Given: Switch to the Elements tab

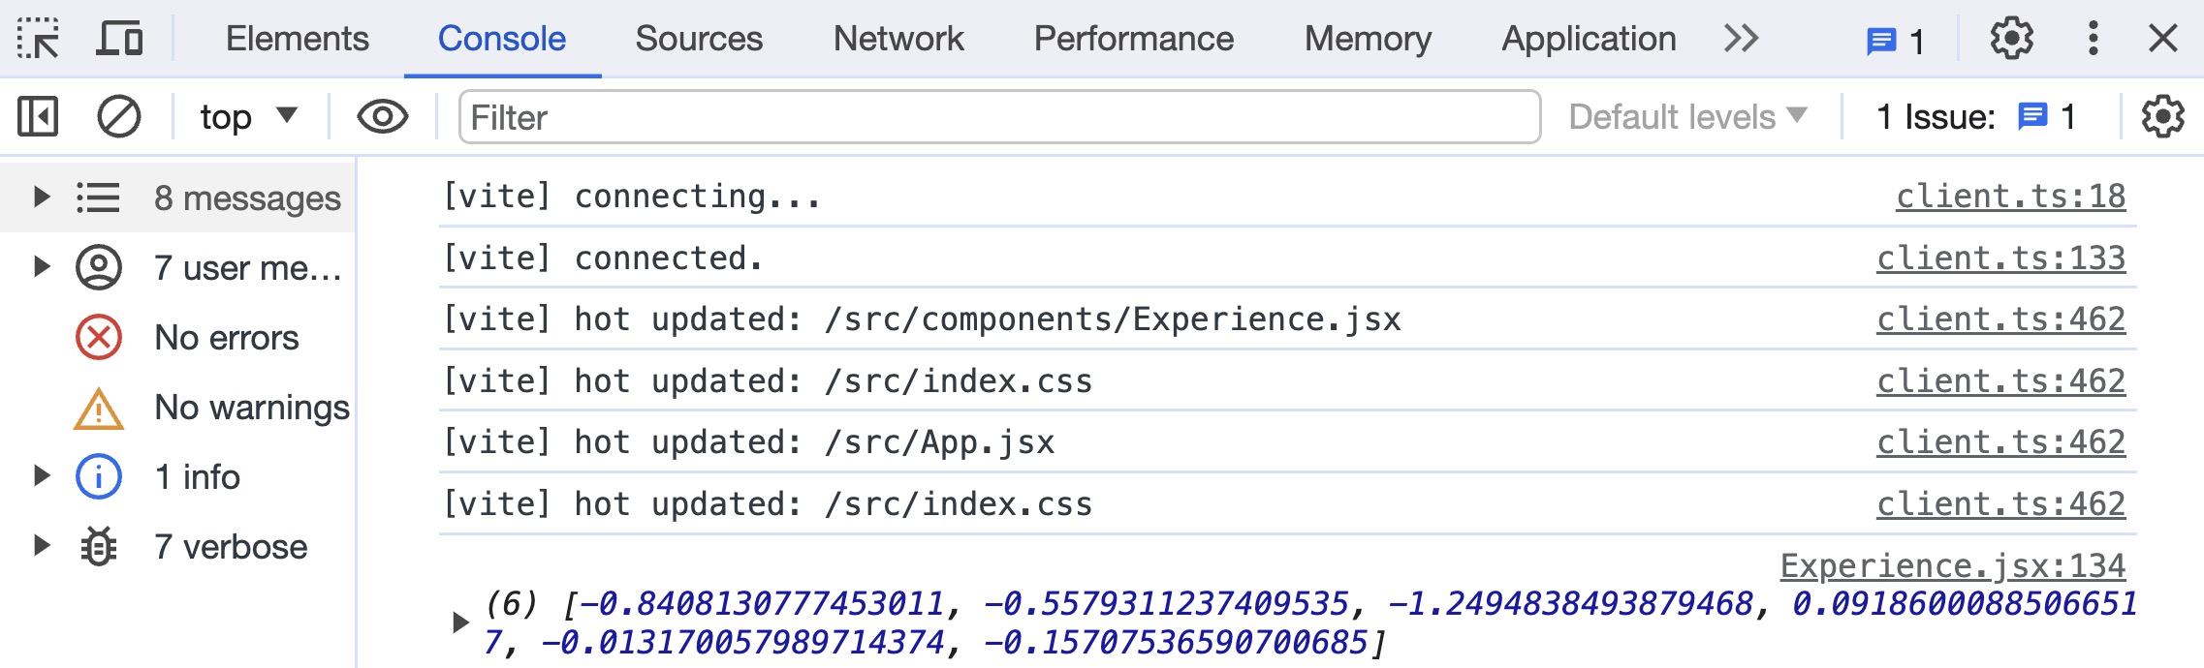Looking at the screenshot, I should (297, 39).
